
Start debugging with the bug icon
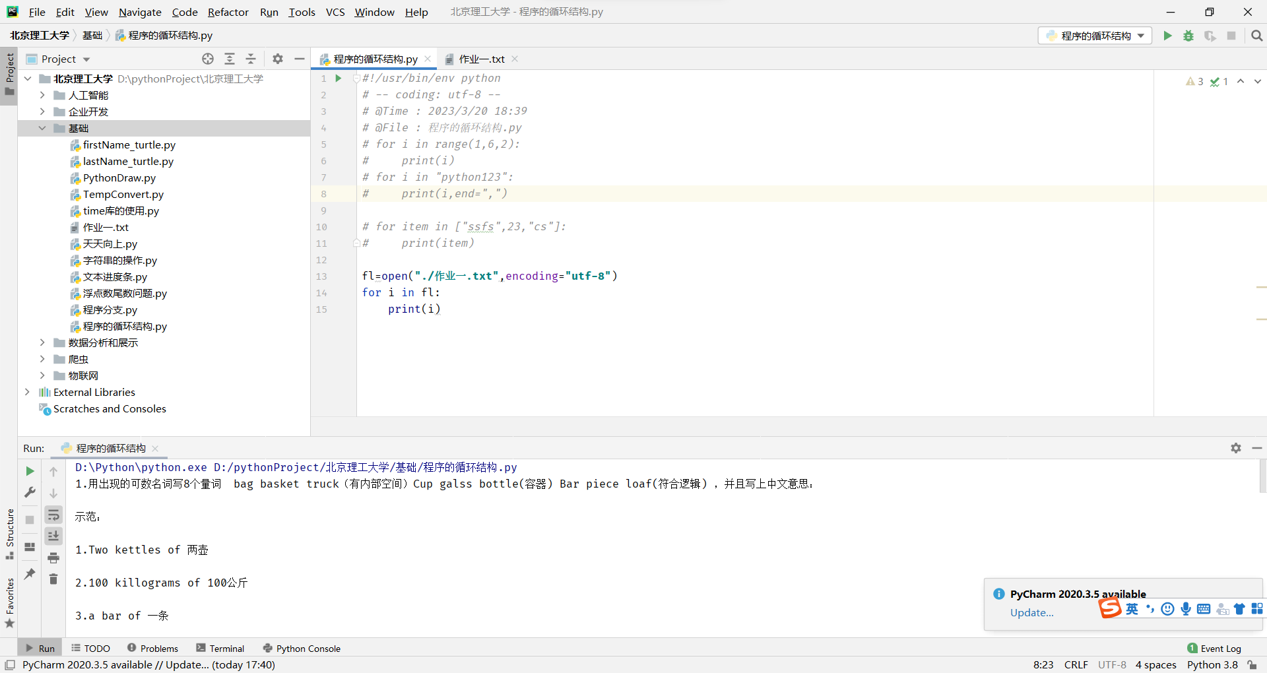1188,36
